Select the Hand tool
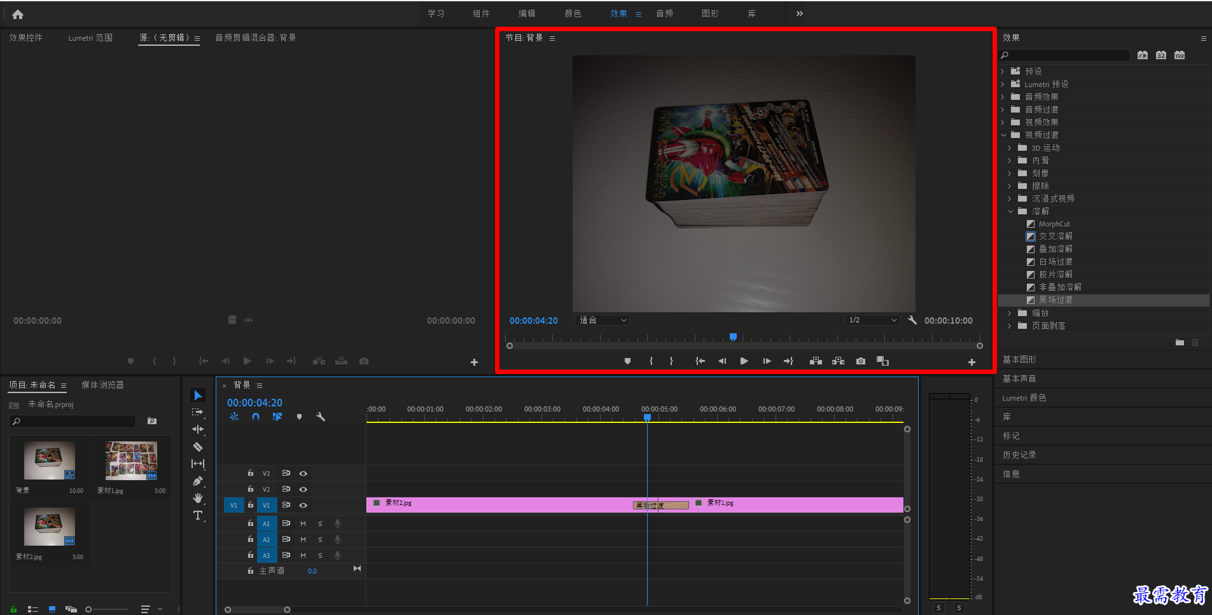Viewport: 1212px width, 615px height. click(x=198, y=498)
